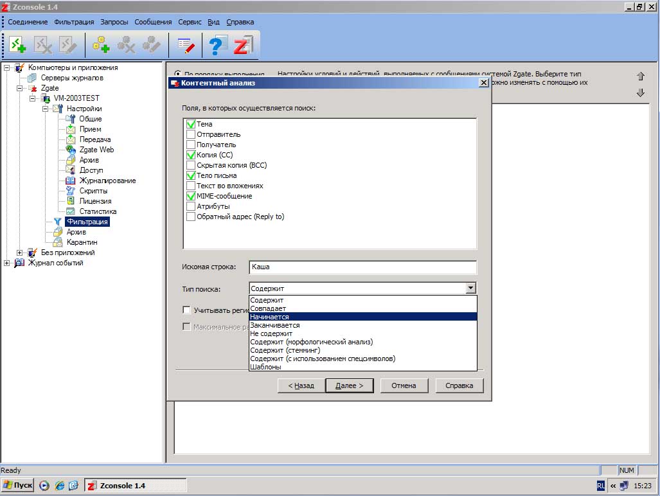Open Доступ settings node
This screenshot has height=496, width=660.
91,170
